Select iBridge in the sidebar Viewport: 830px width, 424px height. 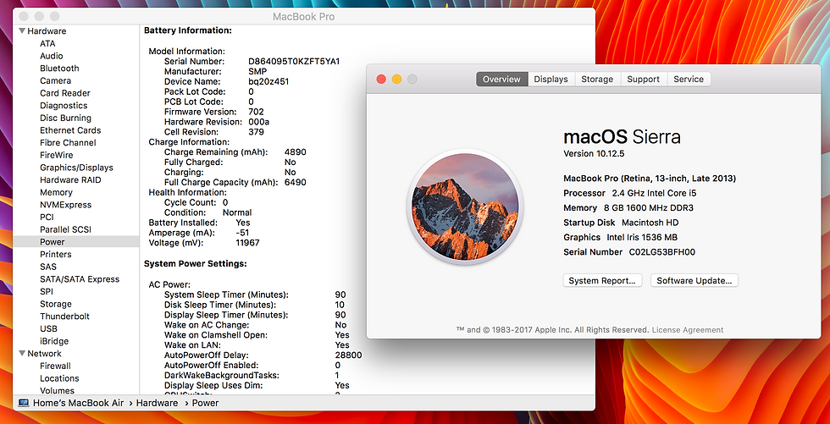(x=54, y=341)
